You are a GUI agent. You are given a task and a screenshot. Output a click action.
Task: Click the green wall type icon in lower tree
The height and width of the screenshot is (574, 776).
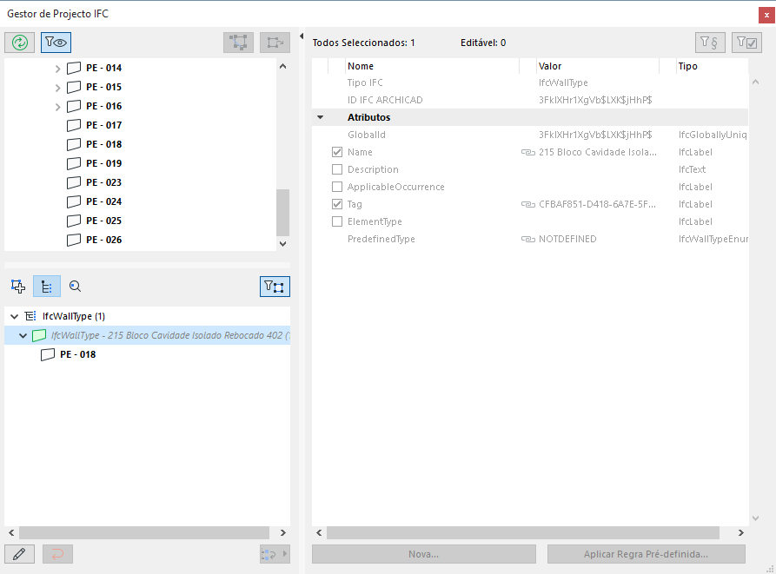point(39,336)
